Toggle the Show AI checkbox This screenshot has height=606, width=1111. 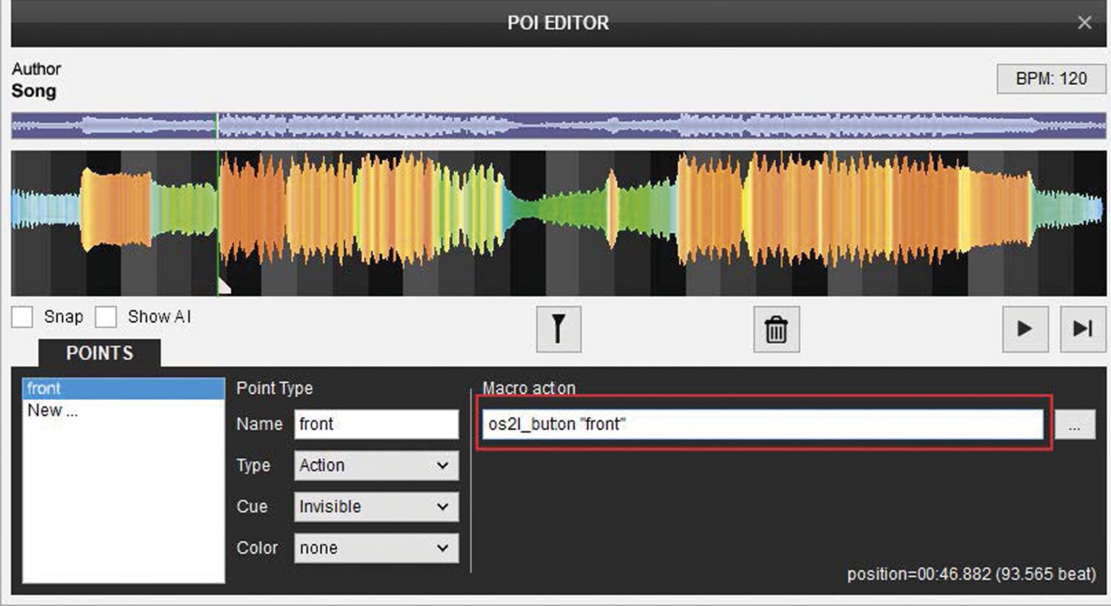[106, 317]
